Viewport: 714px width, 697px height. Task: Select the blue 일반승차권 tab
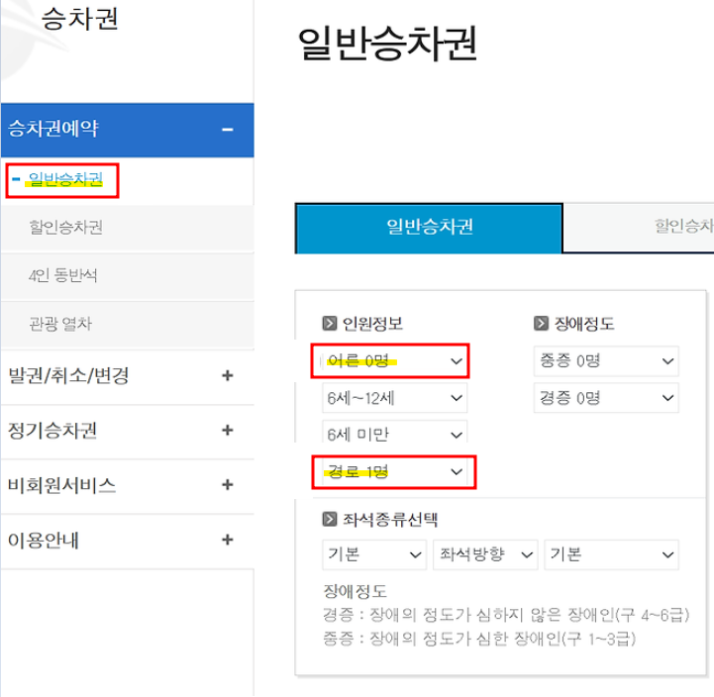point(430,228)
